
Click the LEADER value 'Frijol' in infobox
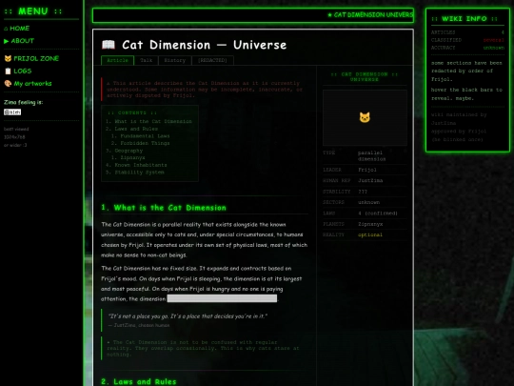[367, 170]
